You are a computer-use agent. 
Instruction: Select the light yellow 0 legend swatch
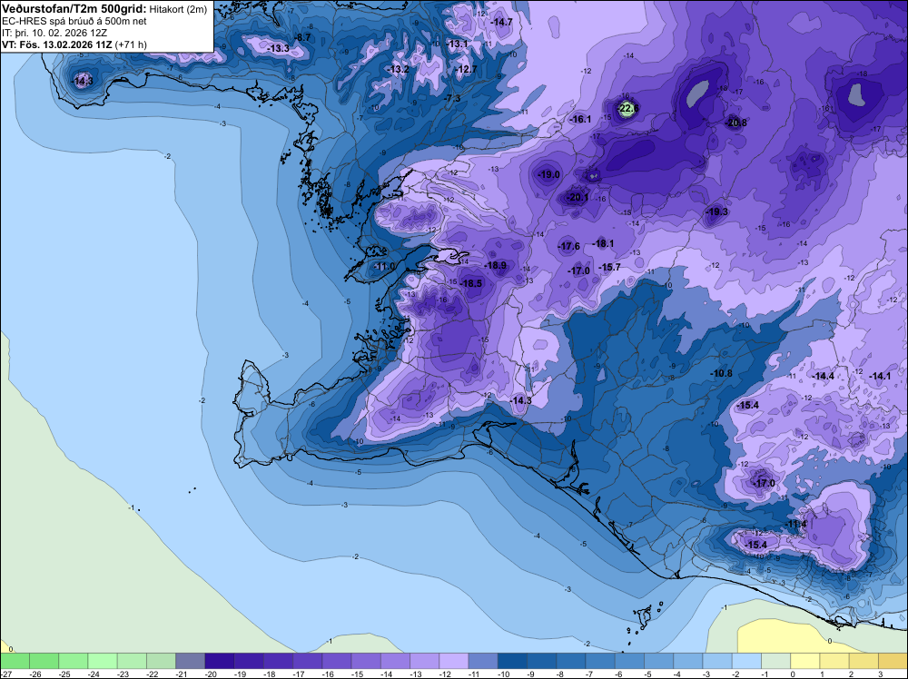point(805,661)
